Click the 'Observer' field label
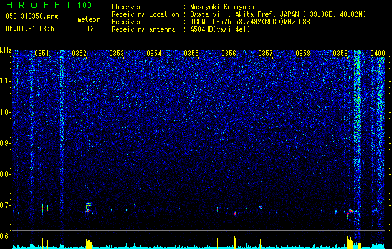Viewport: 392px width, 249px height. [x=127, y=7]
